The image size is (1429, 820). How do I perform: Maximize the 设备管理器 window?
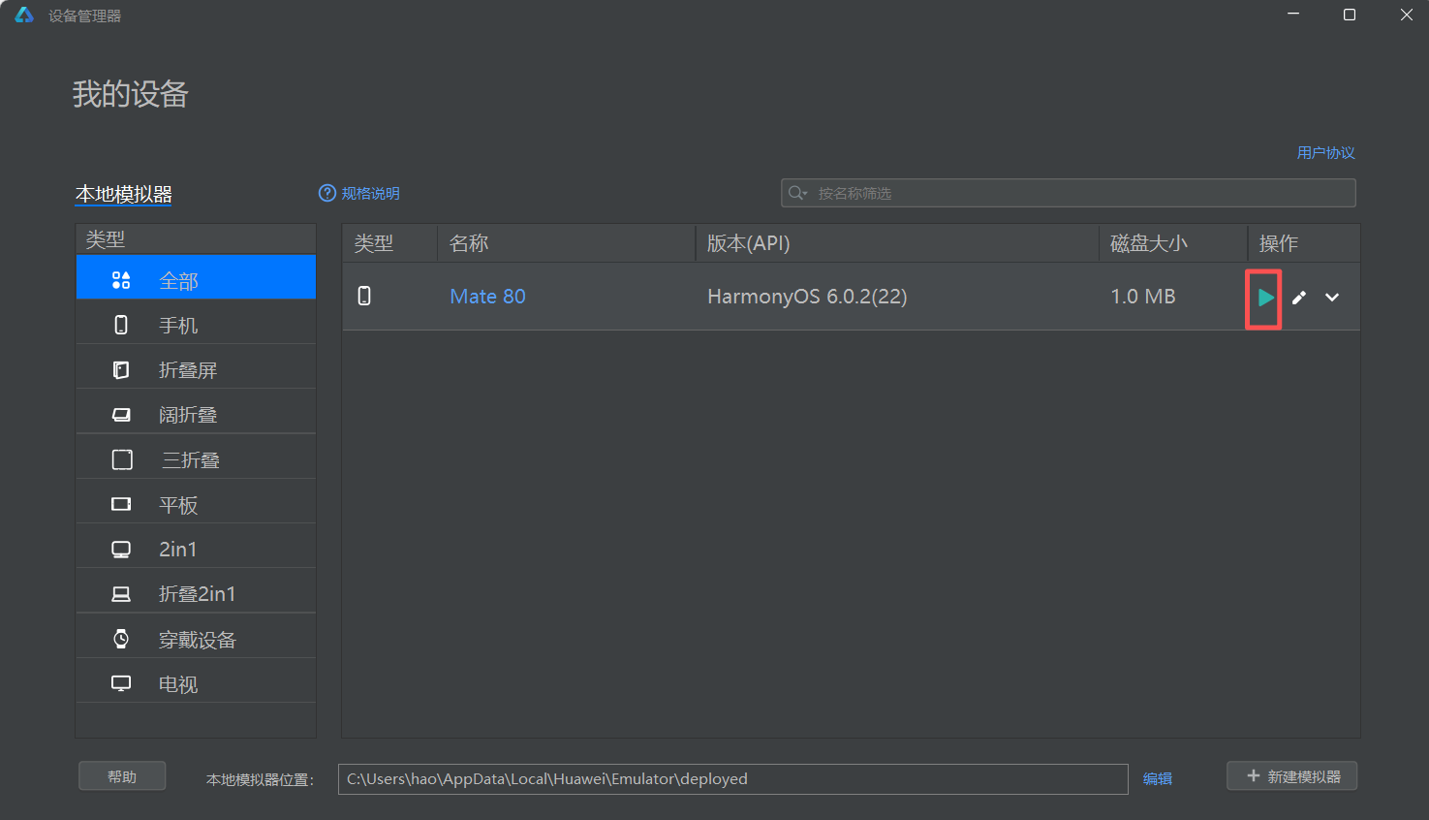point(1350,15)
